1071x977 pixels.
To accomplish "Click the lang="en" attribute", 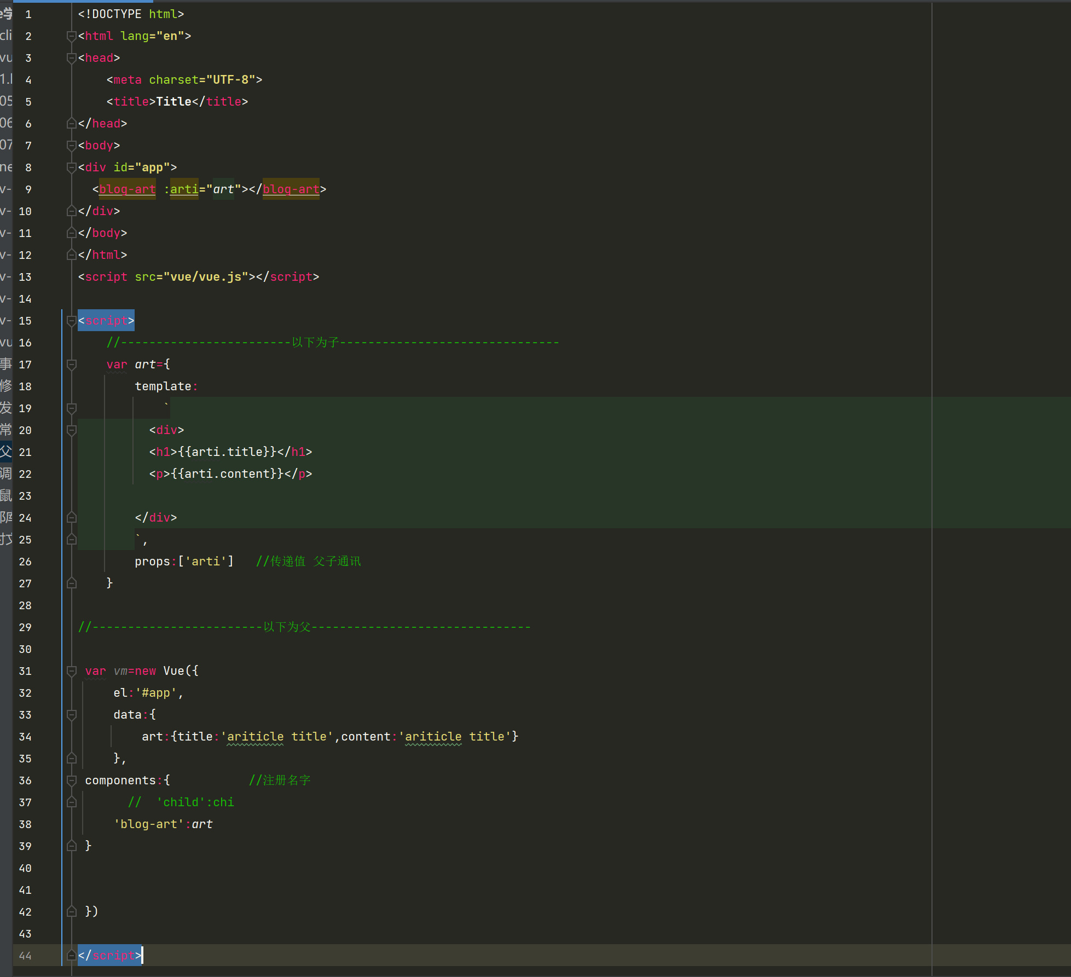I will point(152,36).
